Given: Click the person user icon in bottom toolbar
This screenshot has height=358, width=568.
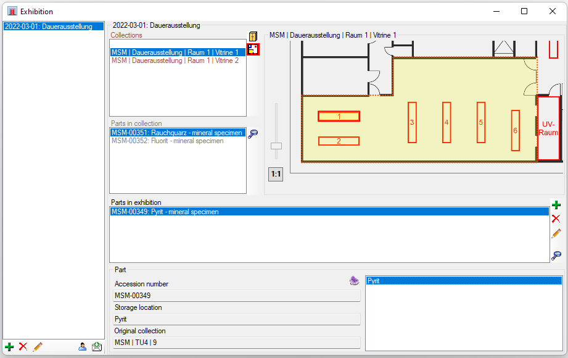Looking at the screenshot, I should pos(82,347).
